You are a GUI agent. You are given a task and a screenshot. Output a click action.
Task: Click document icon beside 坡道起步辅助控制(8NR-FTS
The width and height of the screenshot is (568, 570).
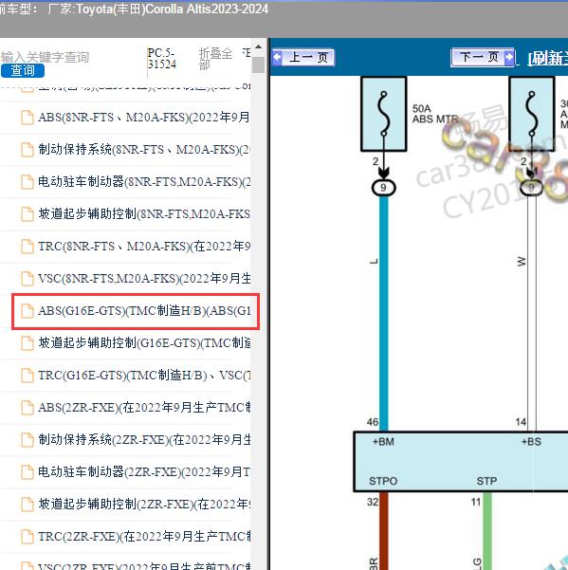pyautogui.click(x=27, y=214)
